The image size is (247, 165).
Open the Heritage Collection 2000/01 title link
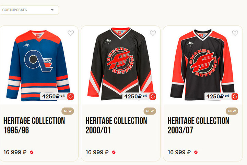[x=116, y=125]
